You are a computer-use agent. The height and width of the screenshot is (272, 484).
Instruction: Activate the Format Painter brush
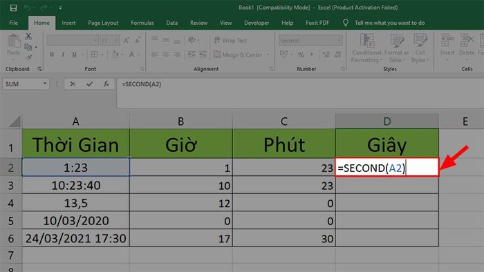(x=29, y=57)
